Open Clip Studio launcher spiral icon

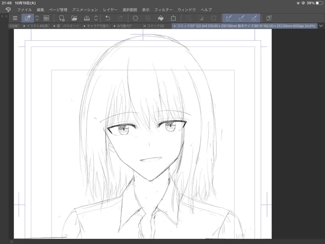click(46, 18)
